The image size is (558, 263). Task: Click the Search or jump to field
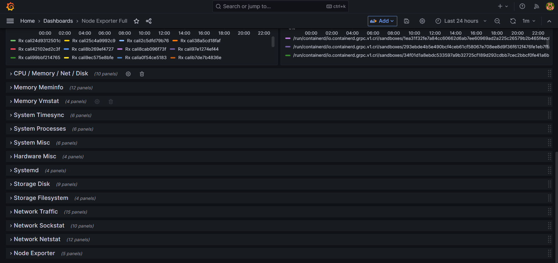280,6
